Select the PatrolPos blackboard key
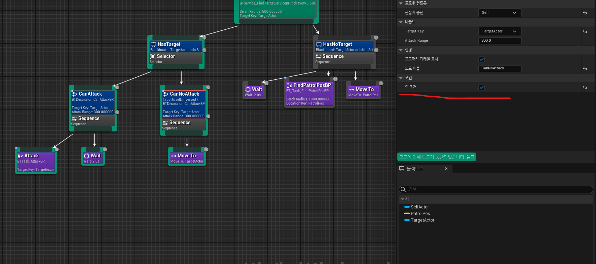Image resolution: width=596 pixels, height=264 pixels. pos(420,214)
